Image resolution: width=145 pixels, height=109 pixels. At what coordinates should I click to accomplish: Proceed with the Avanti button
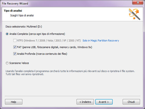tap(104, 102)
